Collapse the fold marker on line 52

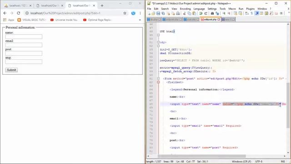(x=158, y=46)
